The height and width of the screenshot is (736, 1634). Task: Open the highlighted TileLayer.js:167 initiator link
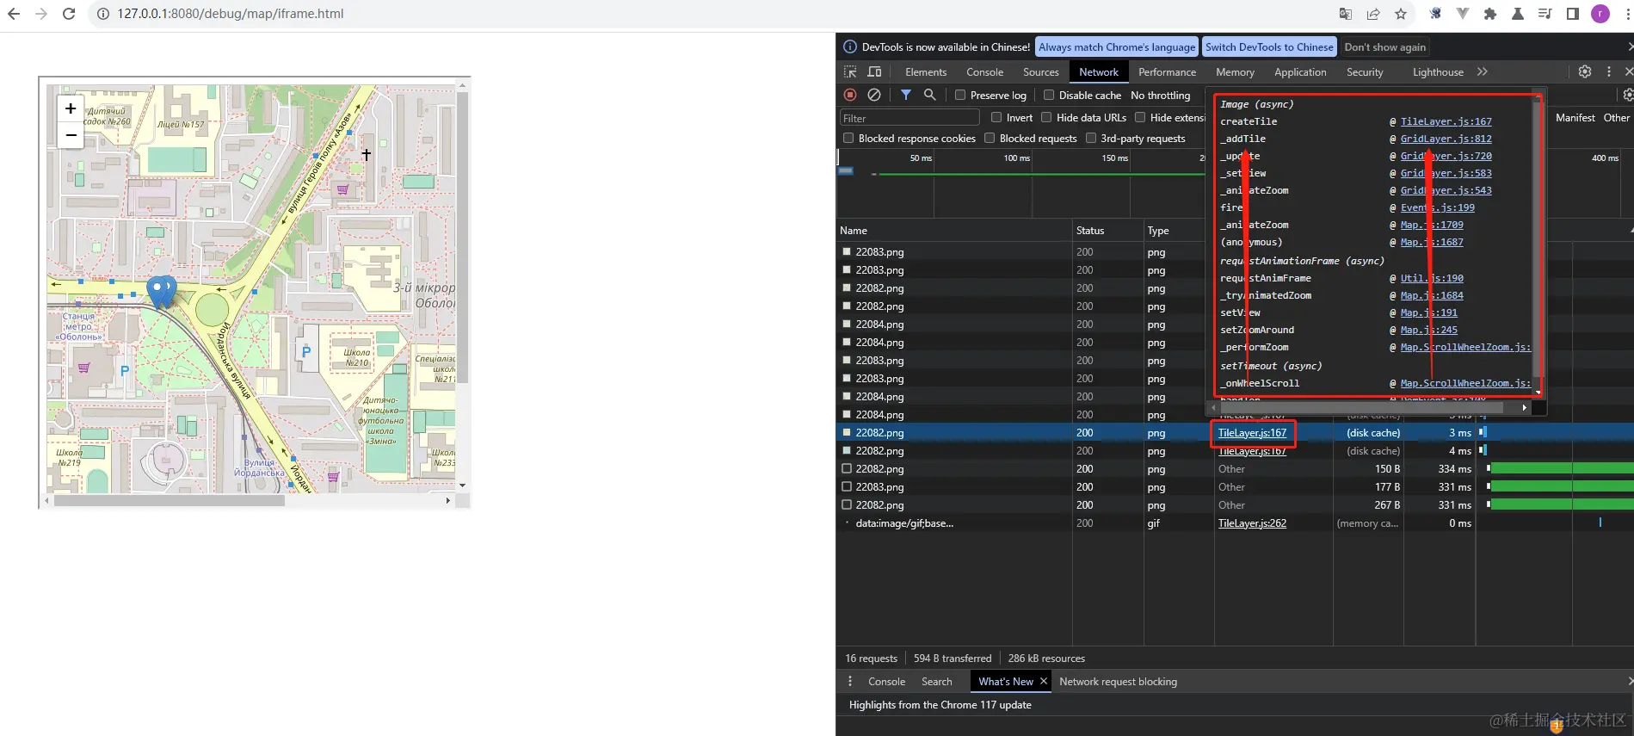pyautogui.click(x=1252, y=433)
